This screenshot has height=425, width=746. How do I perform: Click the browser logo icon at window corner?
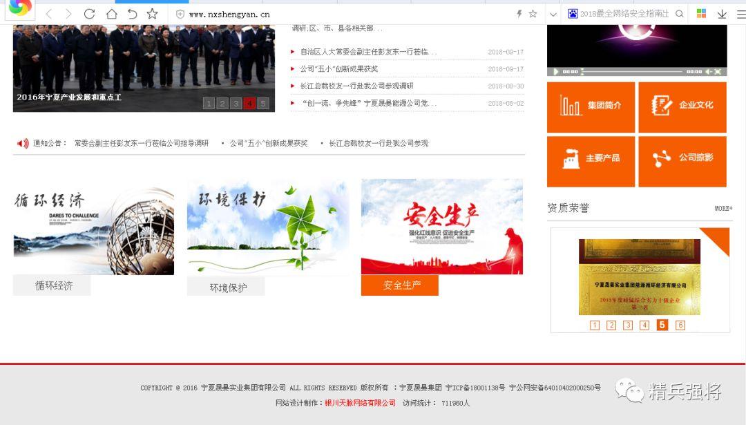coord(19,8)
